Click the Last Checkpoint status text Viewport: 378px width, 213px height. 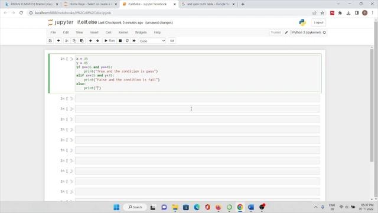[x=120, y=22]
